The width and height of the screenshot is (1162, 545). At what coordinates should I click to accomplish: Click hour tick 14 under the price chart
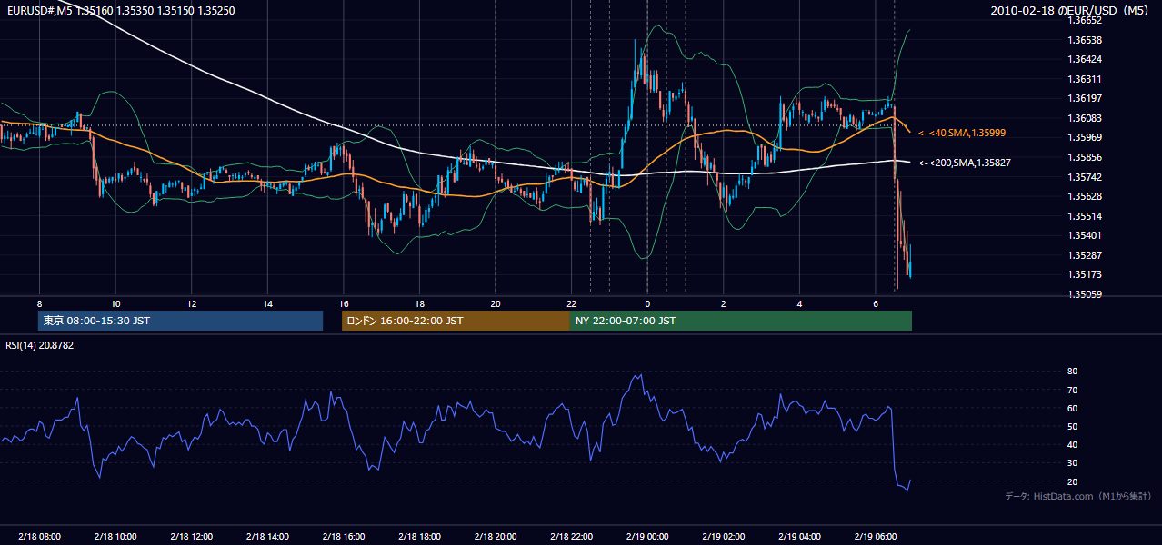pyautogui.click(x=267, y=303)
